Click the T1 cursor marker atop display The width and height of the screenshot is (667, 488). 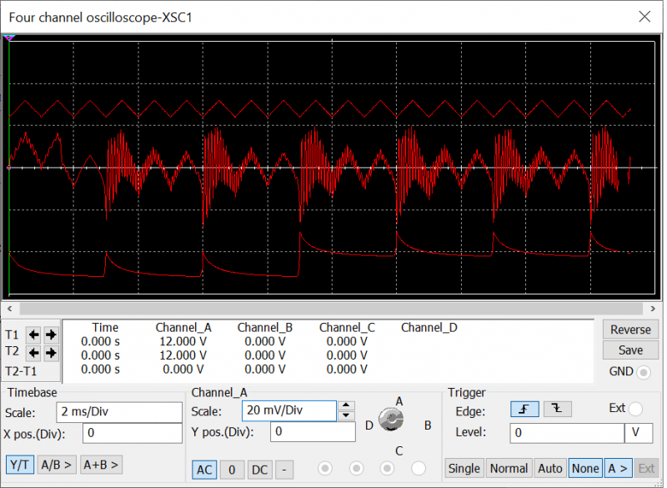(x=9, y=38)
